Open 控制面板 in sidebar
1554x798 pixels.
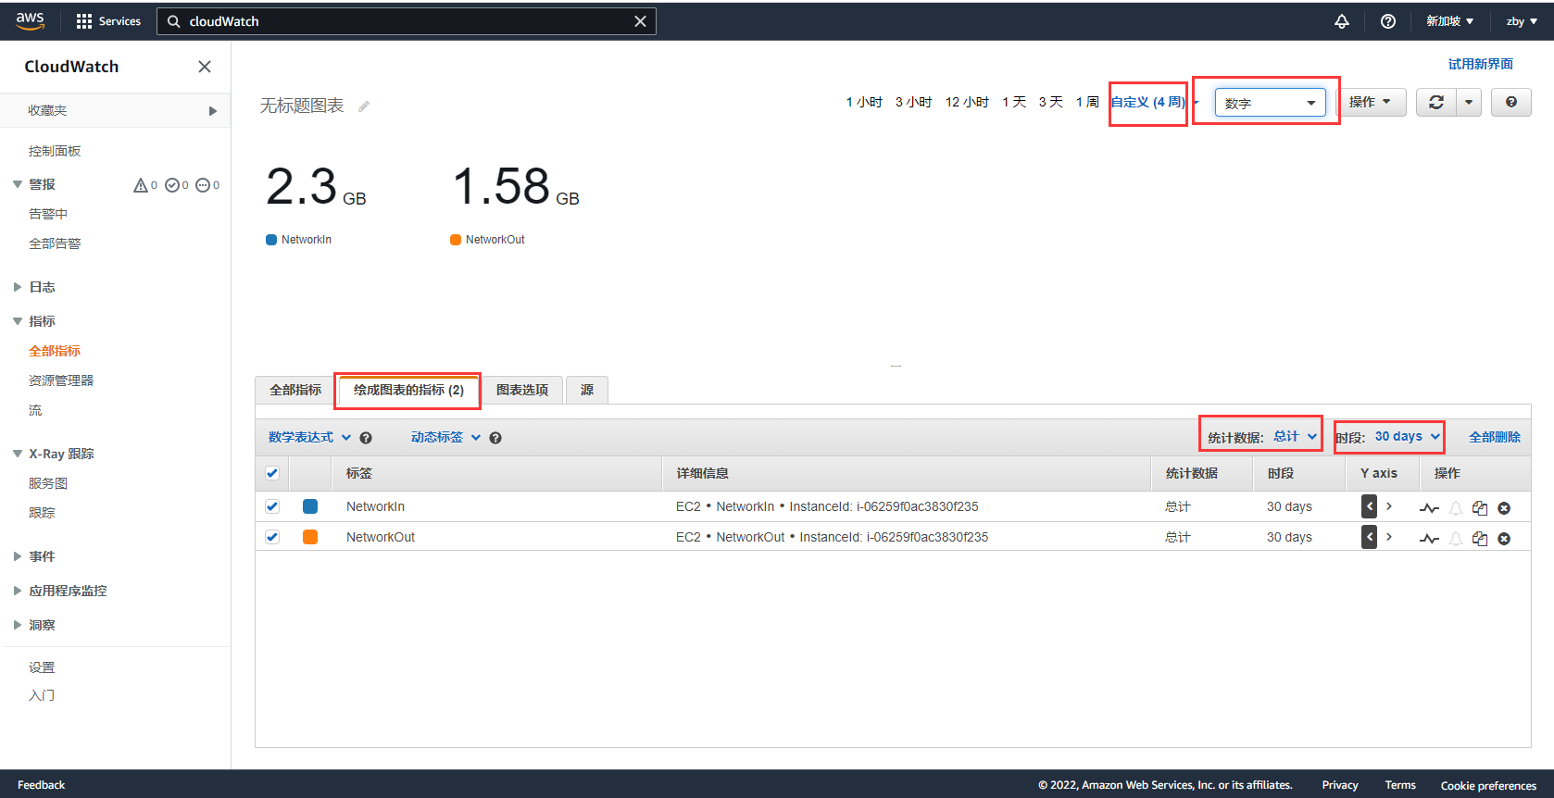55,151
